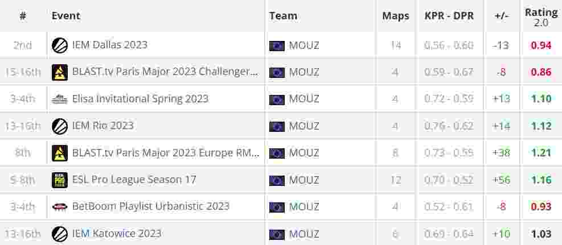Open the ESL Pro League Season 17 link
The height and width of the screenshot is (245, 562).
tap(134, 180)
